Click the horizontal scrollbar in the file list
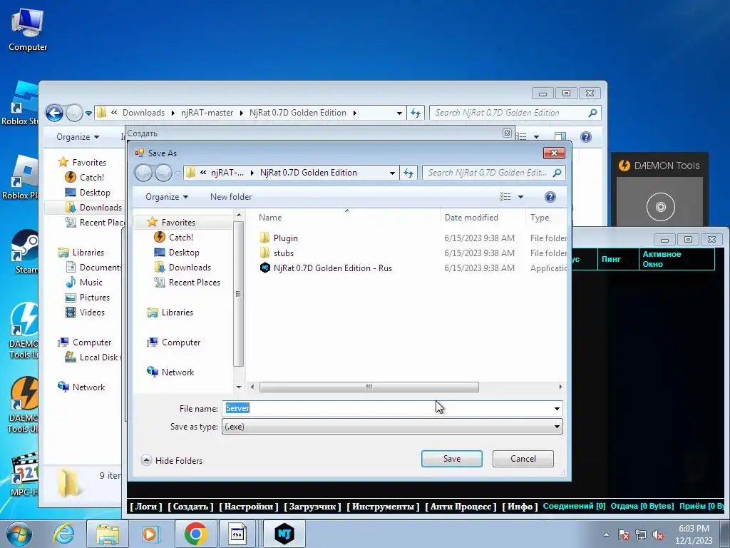 pyautogui.click(x=369, y=387)
